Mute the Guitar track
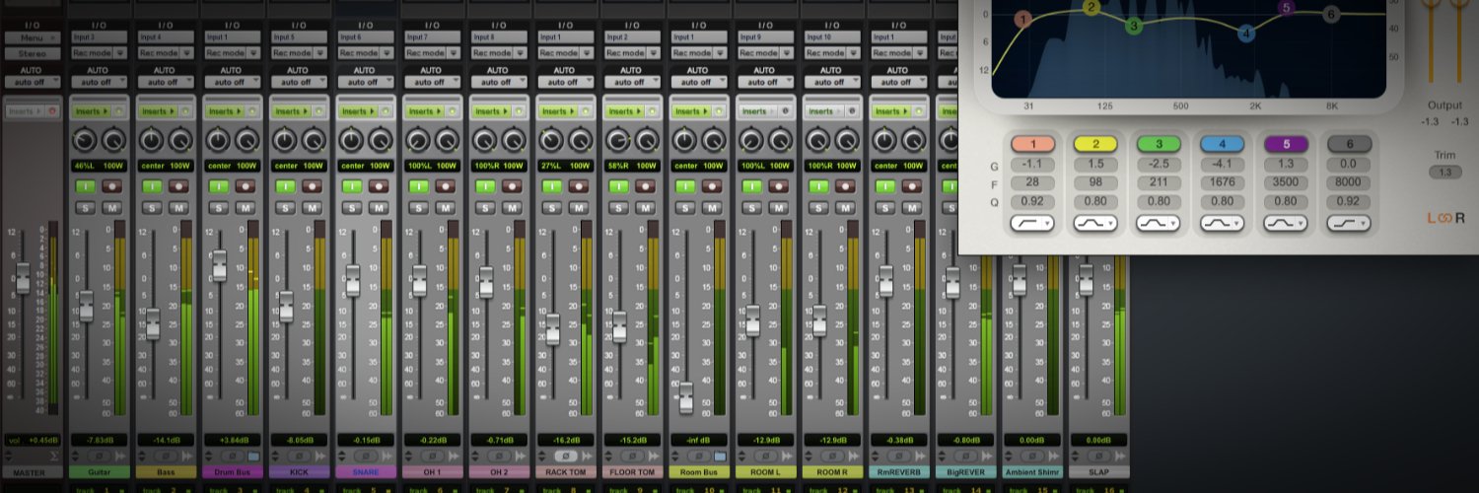This screenshot has width=1479, height=493. coord(111,207)
